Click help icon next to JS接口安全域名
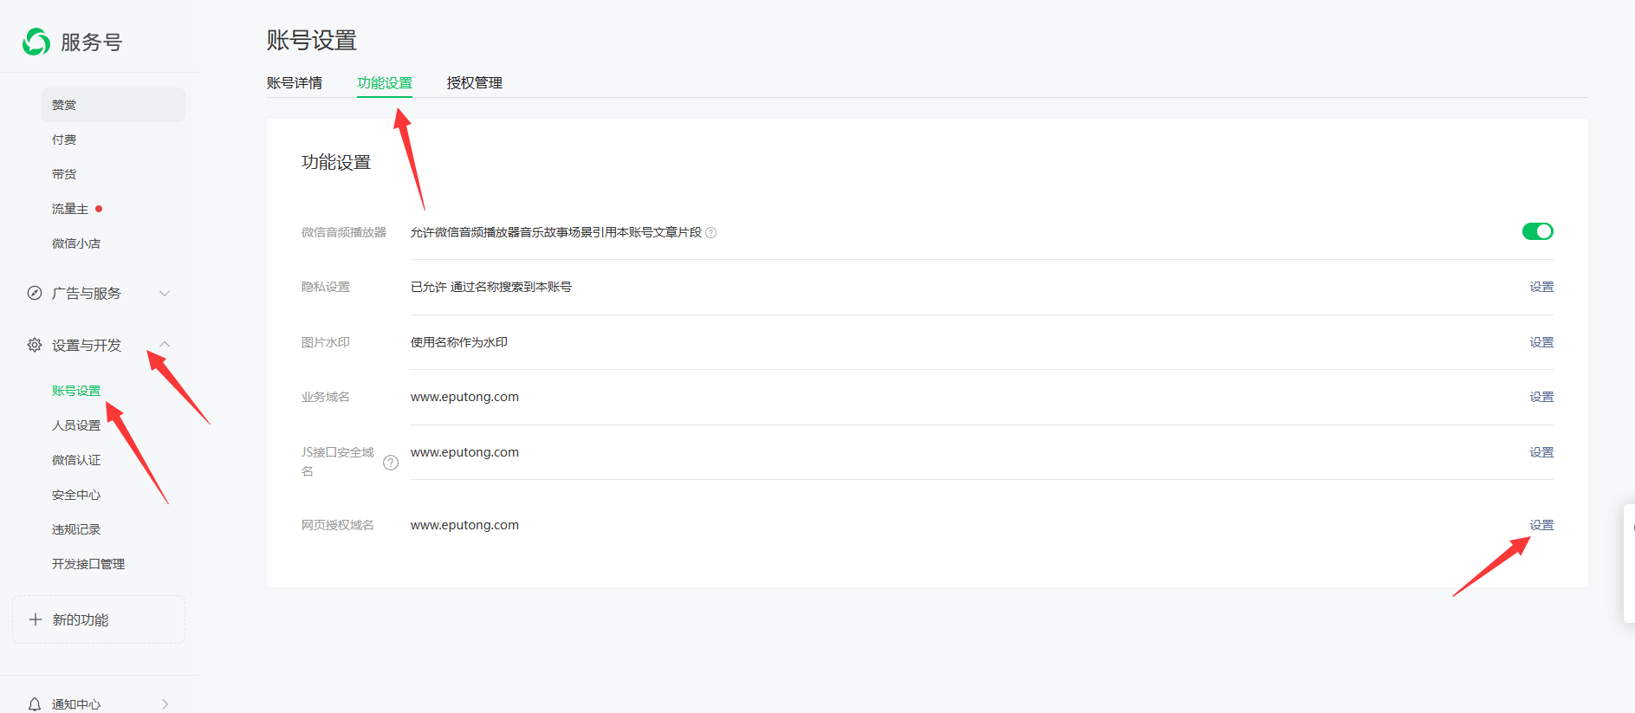The image size is (1635, 713). click(391, 463)
